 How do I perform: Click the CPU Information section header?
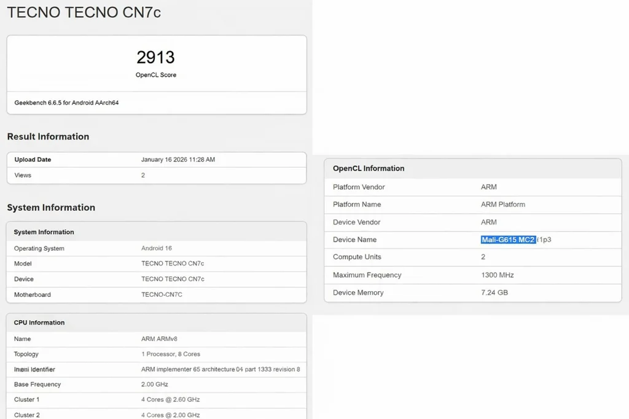[39, 322]
